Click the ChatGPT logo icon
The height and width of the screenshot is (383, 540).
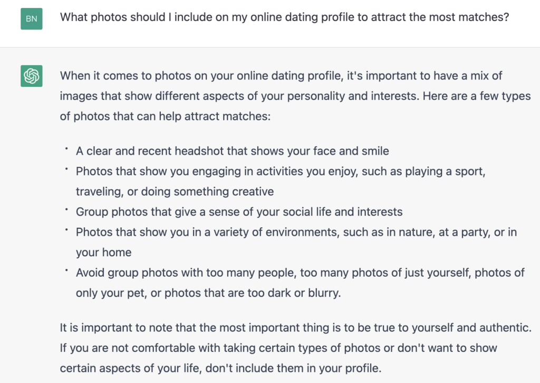tap(31, 76)
